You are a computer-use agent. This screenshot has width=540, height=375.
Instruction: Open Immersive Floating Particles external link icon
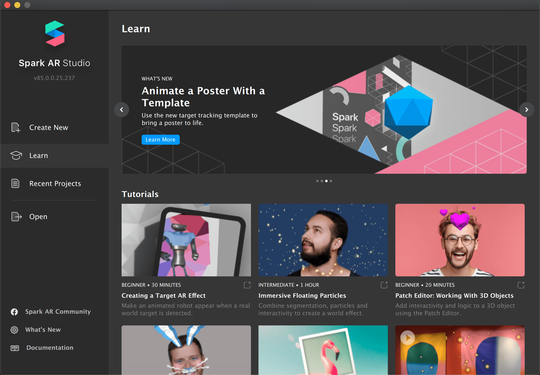(384, 285)
